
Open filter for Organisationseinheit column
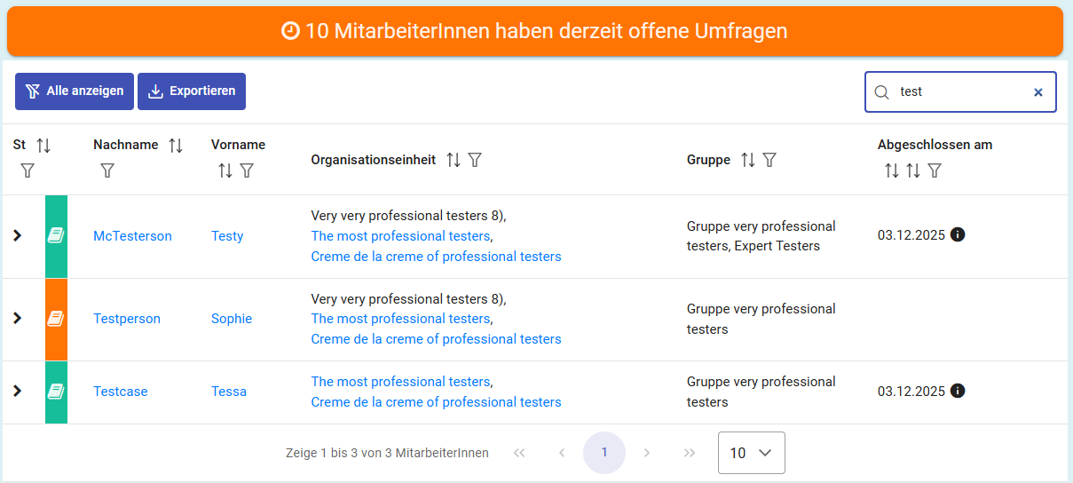[x=475, y=160]
